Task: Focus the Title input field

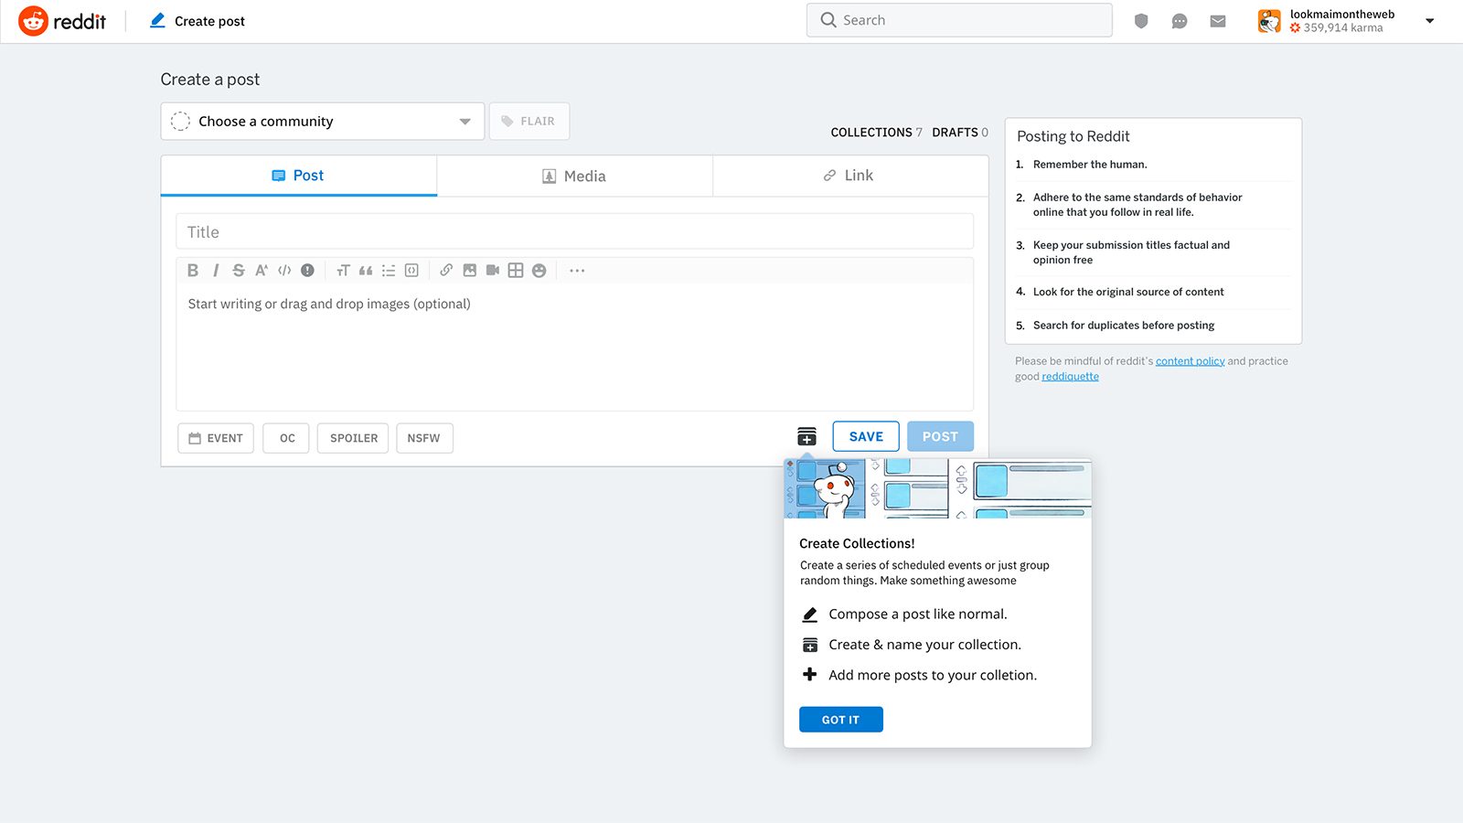Action: [x=574, y=232]
